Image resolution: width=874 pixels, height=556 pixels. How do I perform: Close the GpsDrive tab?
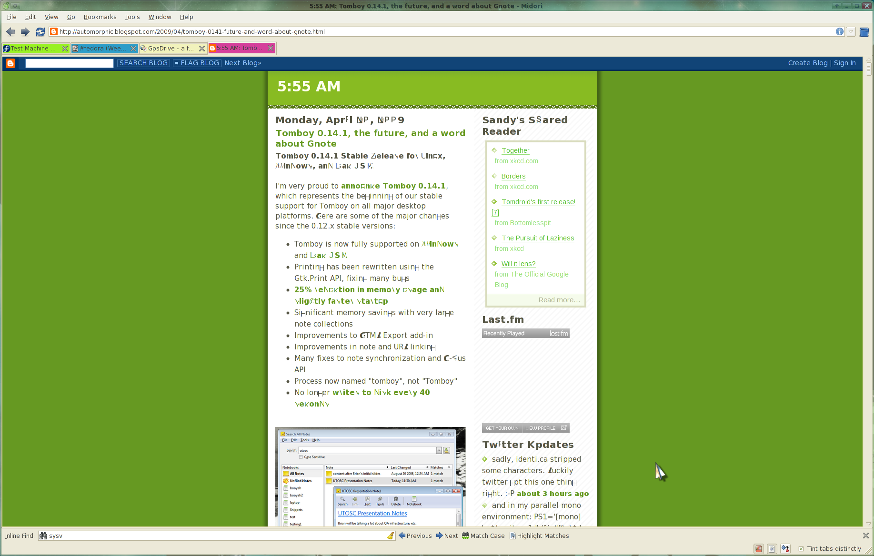coord(202,49)
